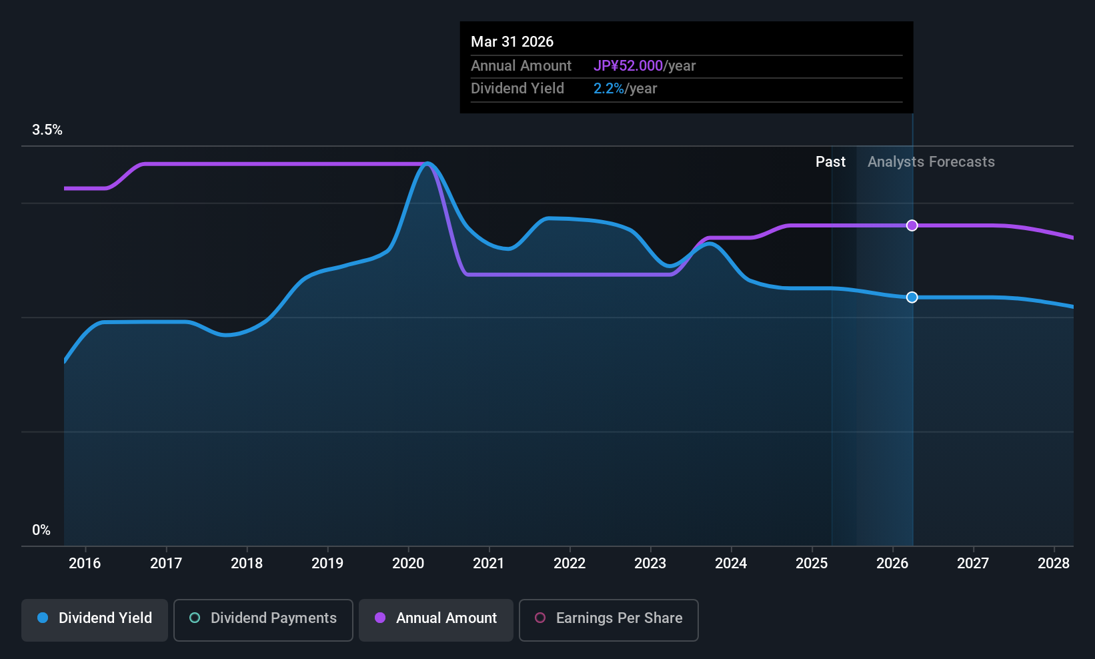1095x659 pixels.
Task: Click the Analysts Forecasts label
Action: click(931, 162)
